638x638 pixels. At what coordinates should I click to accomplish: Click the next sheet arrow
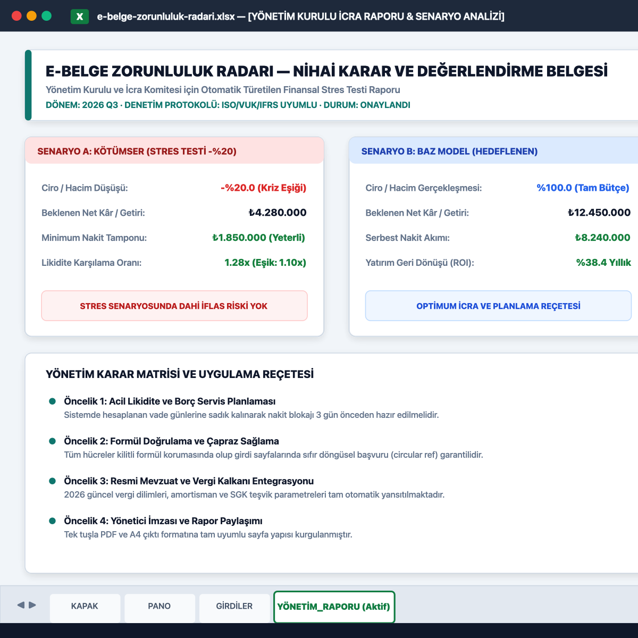[32, 605]
